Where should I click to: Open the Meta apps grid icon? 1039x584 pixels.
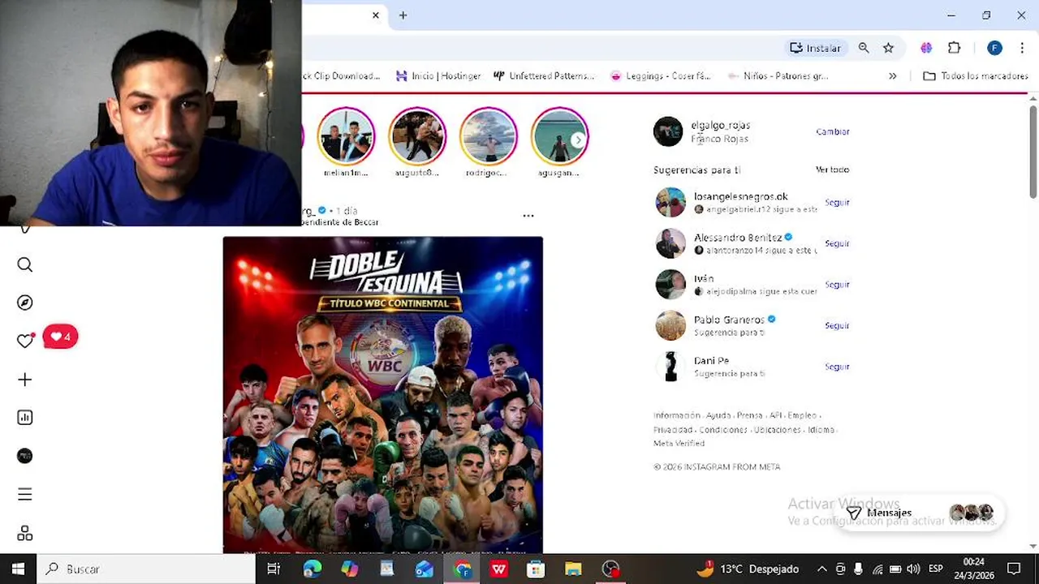25,533
